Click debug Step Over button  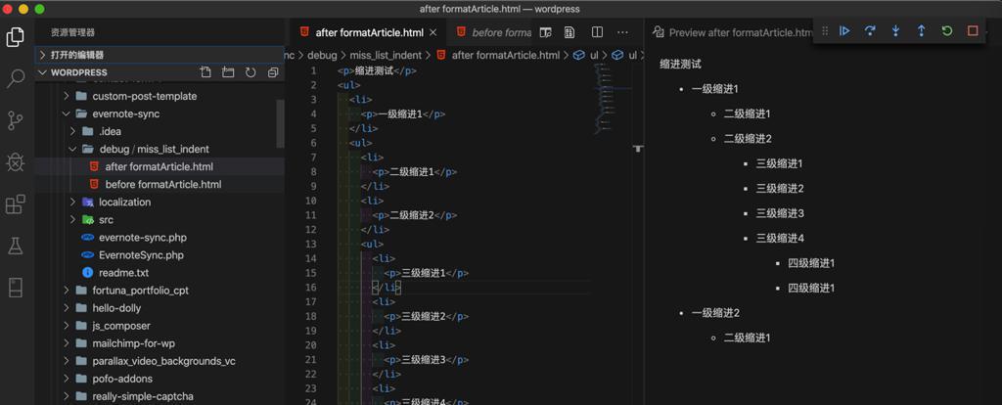pyautogui.click(x=870, y=30)
